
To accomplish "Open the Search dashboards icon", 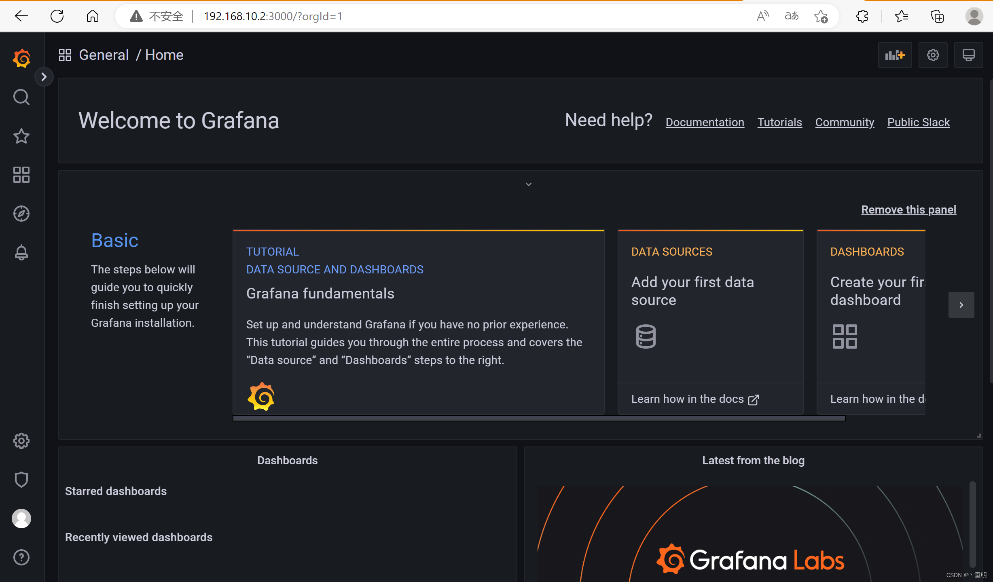I will [x=21, y=97].
